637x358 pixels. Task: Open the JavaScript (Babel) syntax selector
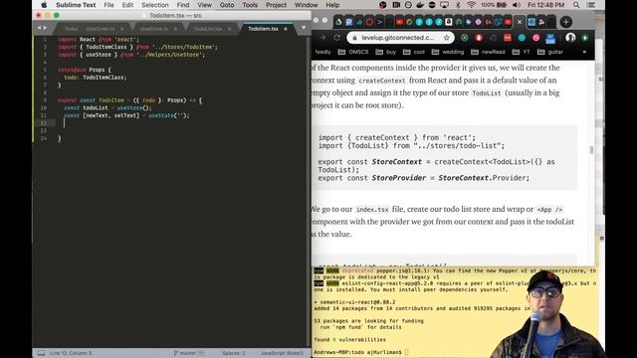tap(282, 353)
